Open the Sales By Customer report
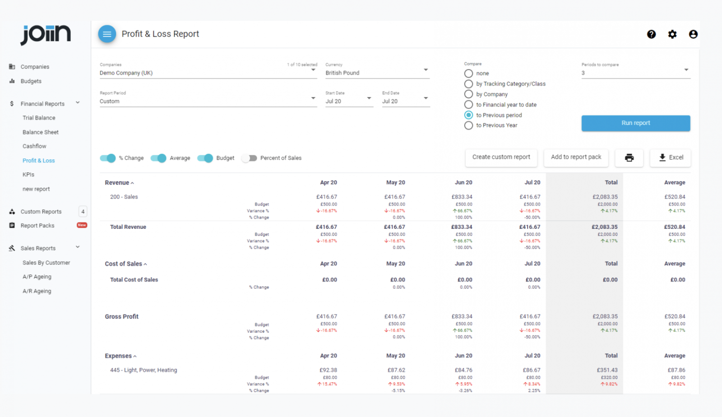Image resolution: width=722 pixels, height=417 pixels. [x=46, y=262]
